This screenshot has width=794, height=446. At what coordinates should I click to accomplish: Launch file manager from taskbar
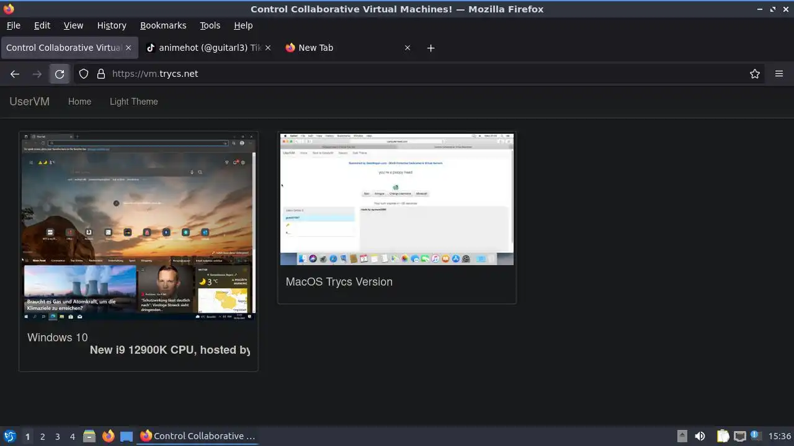(89, 436)
